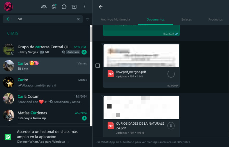Viewport: 229px width, 147px height.
Task: Click the bottom notice about earlier messages
Action: click(143, 142)
